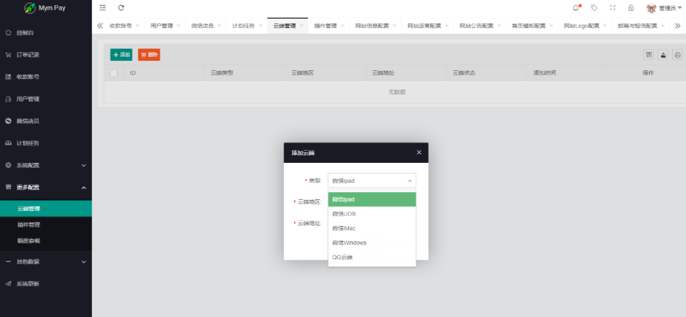The height and width of the screenshot is (317, 686).
Task: Click the orange 删除 button
Action: 149,55
